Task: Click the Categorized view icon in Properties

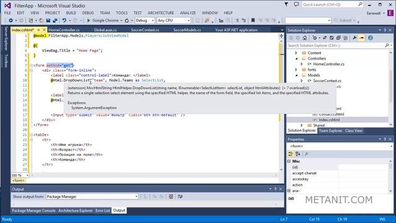Action: [291, 154]
